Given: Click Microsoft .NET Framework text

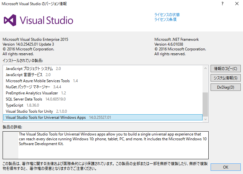Looking at the screenshot, I should click(177, 39).
